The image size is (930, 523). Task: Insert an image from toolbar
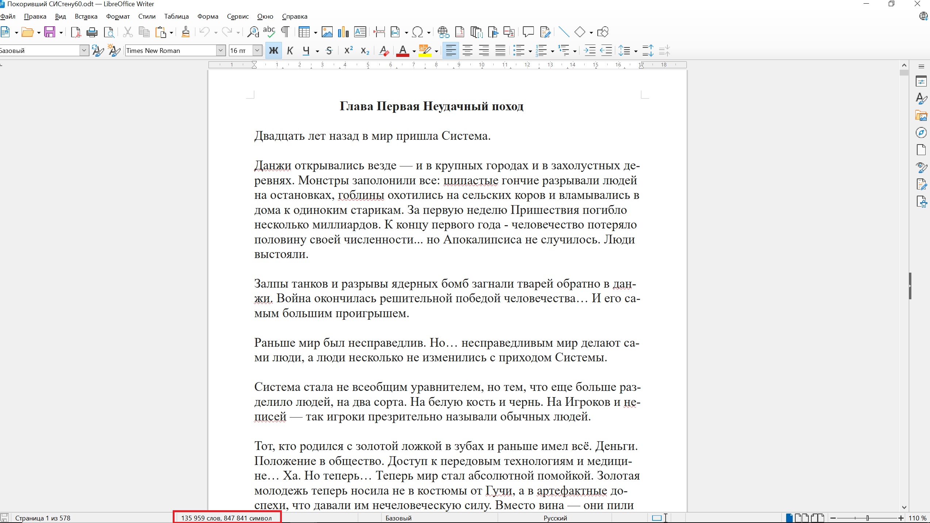pyautogui.click(x=327, y=32)
